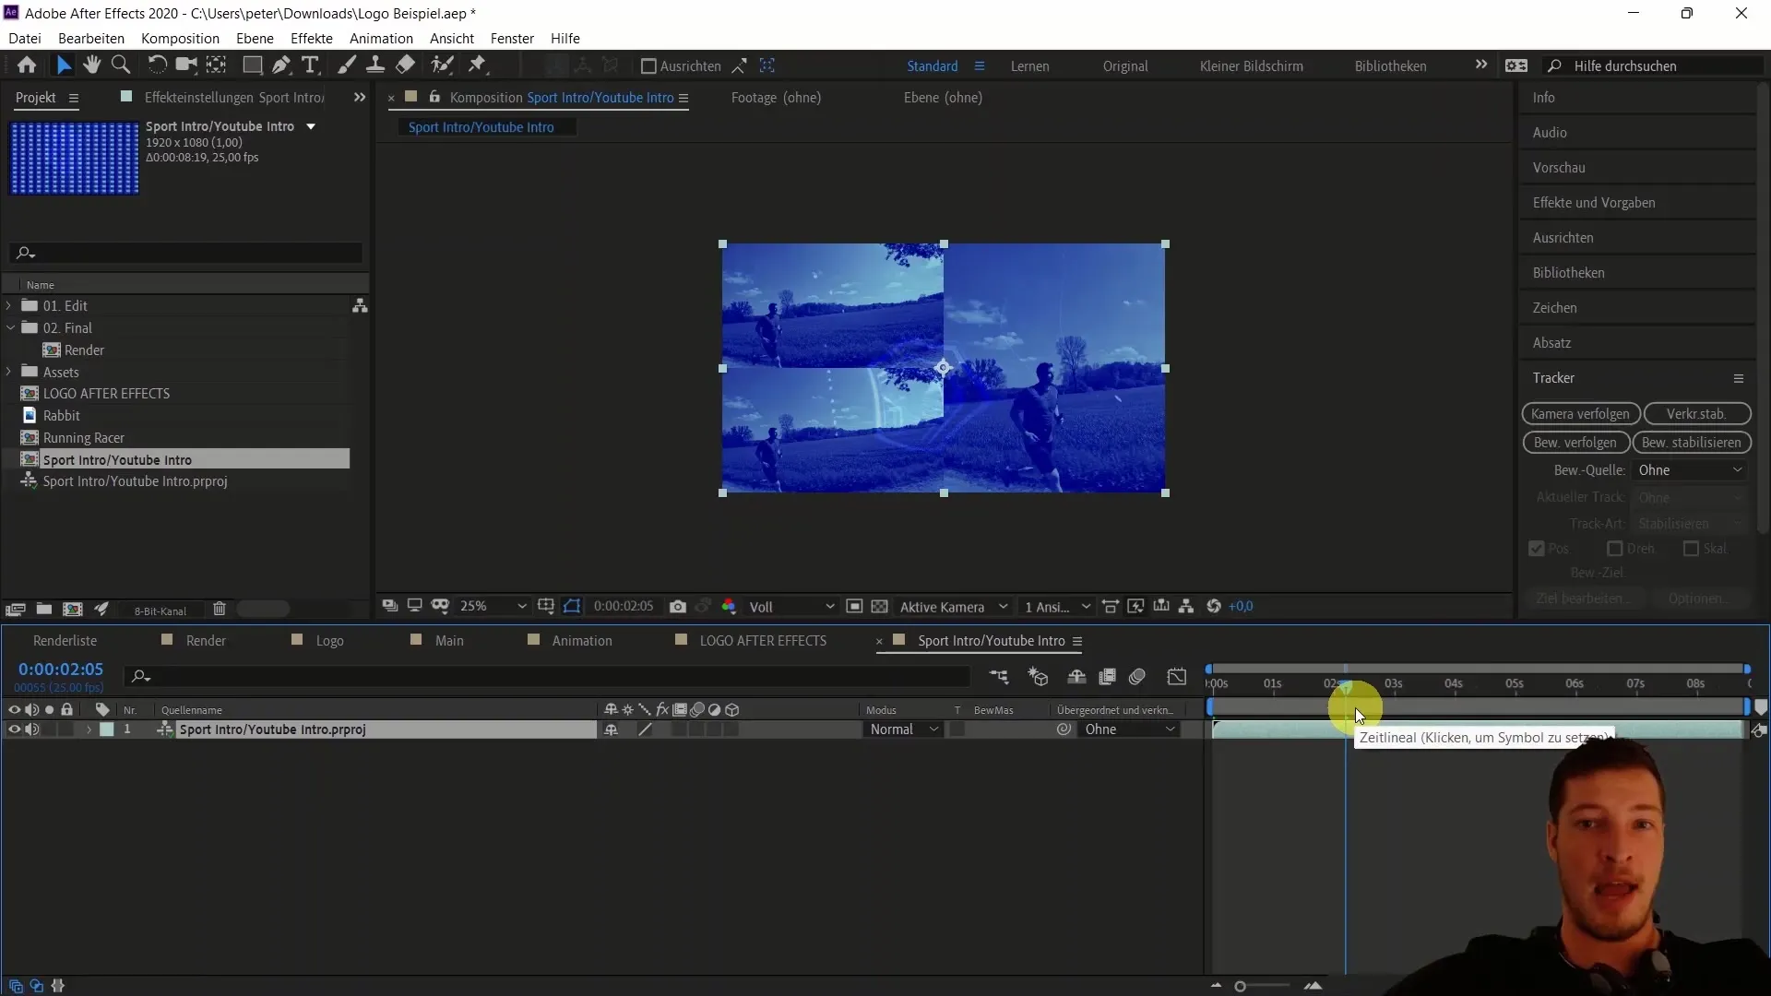Expand layer 1 properties triangle

click(89, 729)
